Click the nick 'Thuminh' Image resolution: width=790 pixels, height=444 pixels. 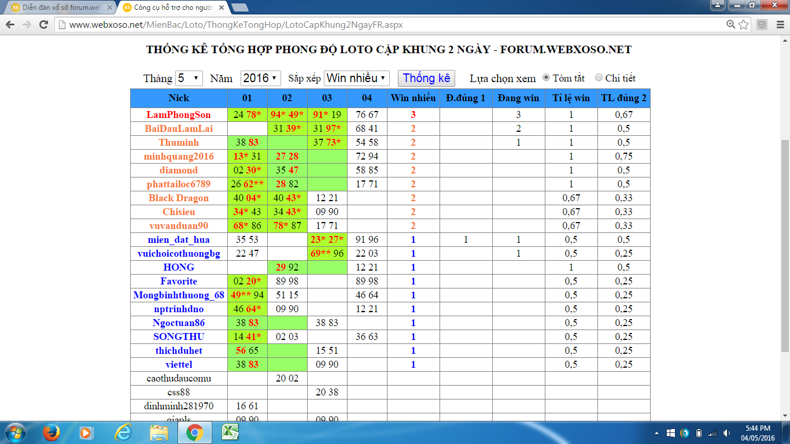(x=179, y=142)
